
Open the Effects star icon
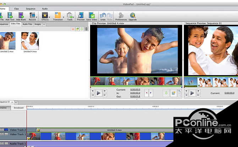point(45,15)
